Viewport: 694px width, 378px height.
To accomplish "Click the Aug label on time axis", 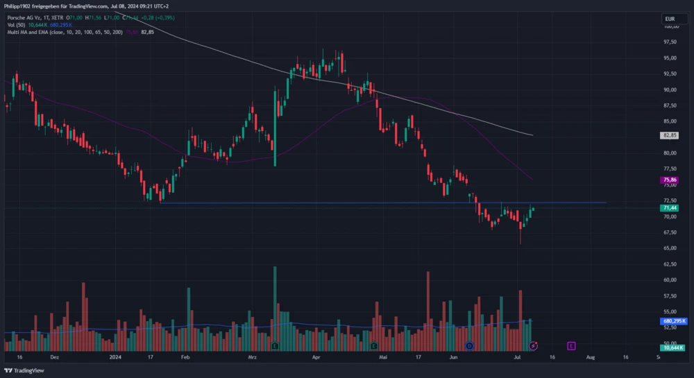I will coord(590,357).
